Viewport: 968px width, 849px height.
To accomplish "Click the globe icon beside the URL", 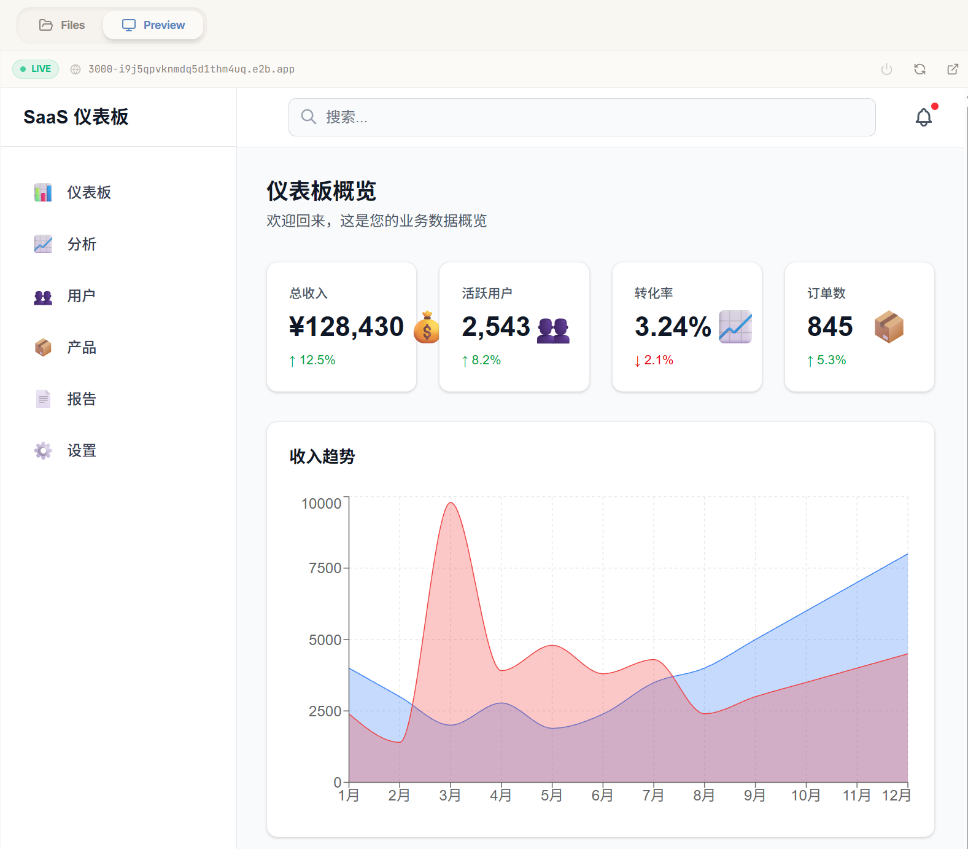I will pyautogui.click(x=76, y=69).
